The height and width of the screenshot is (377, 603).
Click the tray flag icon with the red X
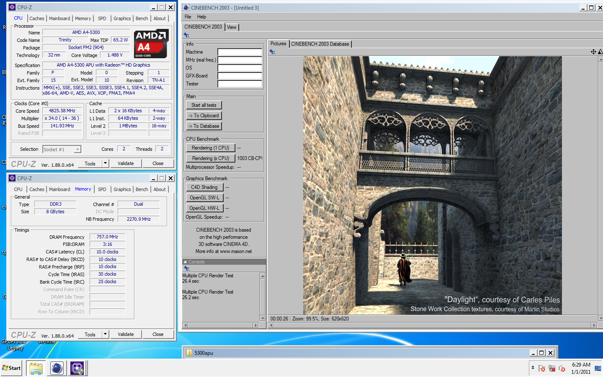pos(542,368)
